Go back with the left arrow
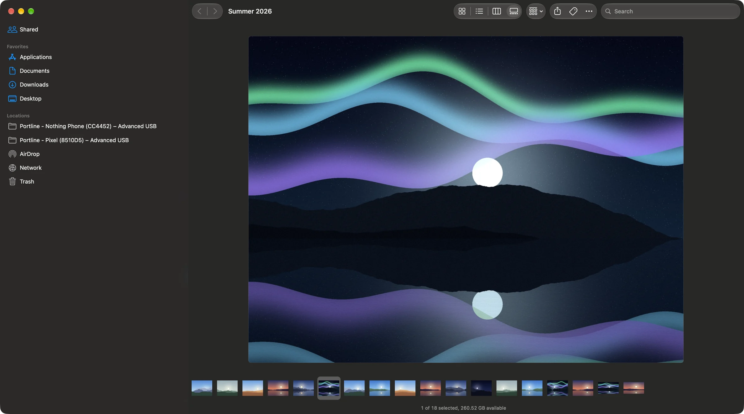Viewport: 744px width, 414px height. (200, 11)
